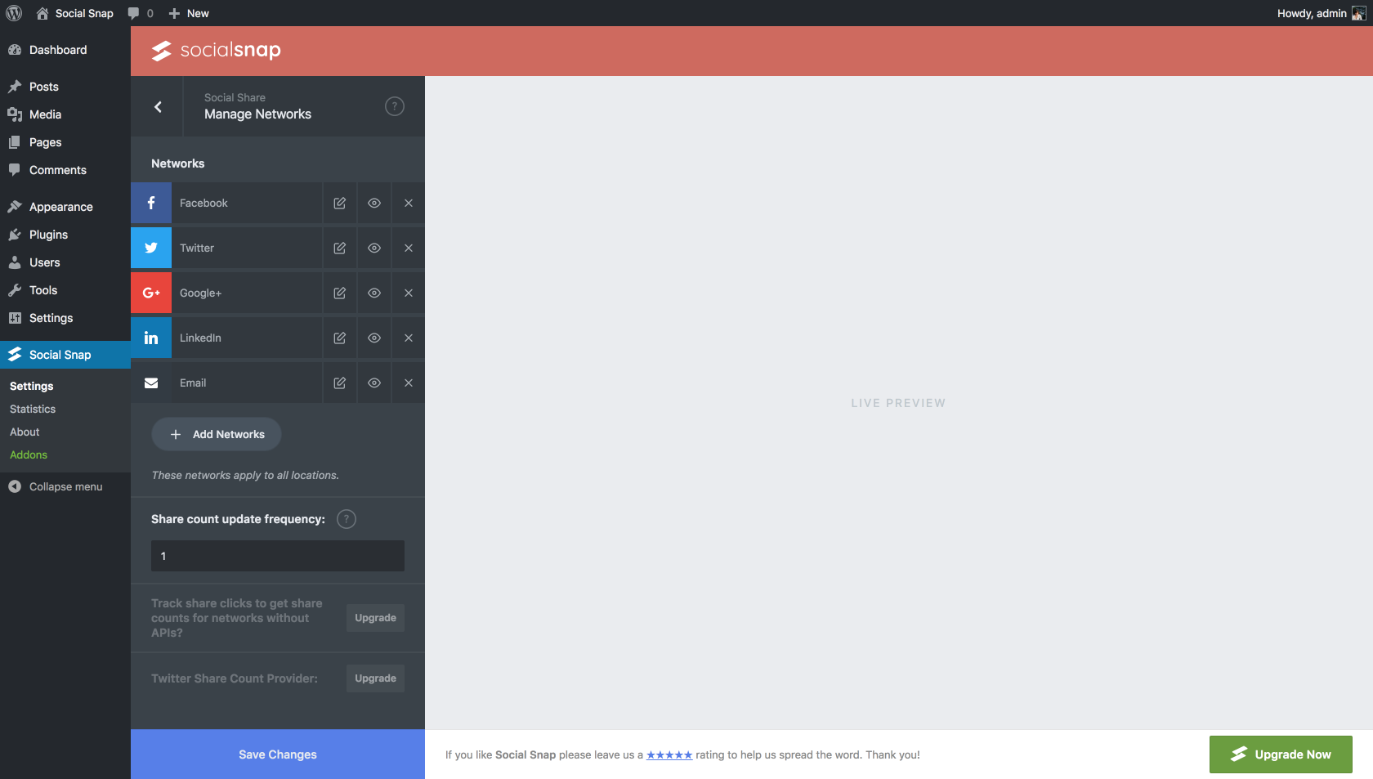1373x779 pixels.
Task: Remove the Email network
Action: coord(409,383)
